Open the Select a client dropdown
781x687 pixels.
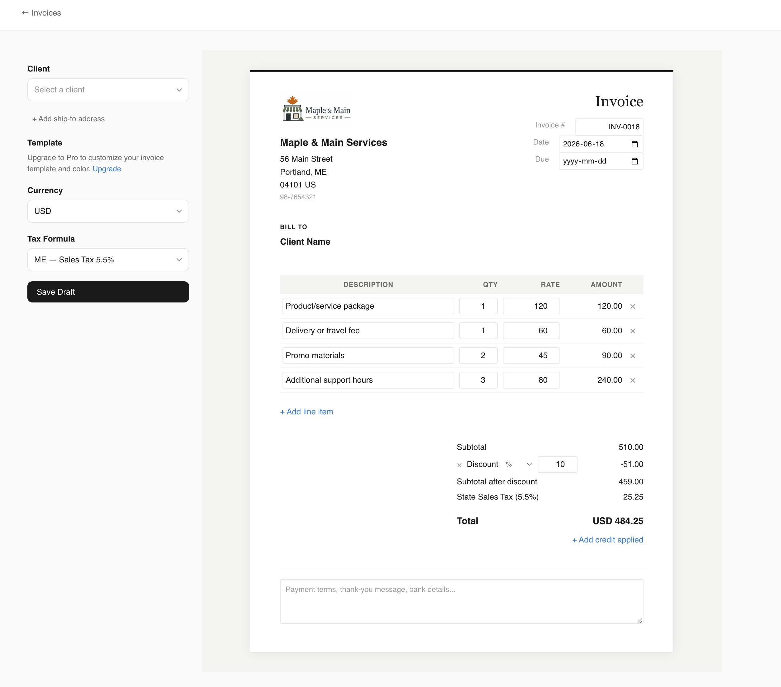click(x=108, y=90)
